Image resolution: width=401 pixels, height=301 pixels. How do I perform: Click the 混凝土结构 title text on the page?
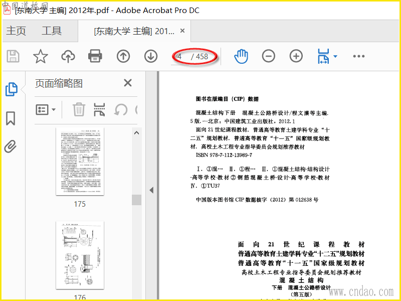tap(301, 280)
